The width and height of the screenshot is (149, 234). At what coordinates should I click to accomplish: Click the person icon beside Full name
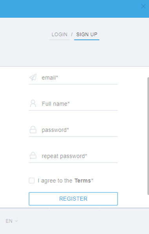point(33,103)
